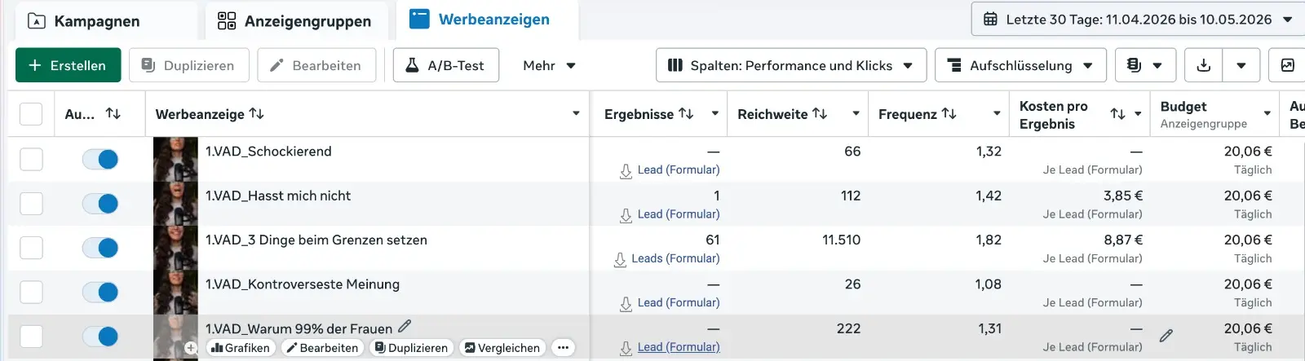The height and width of the screenshot is (361, 1305).
Task: Open Grafiken for 1.VAD_Warum 99% der Frauen
Action: [240, 348]
